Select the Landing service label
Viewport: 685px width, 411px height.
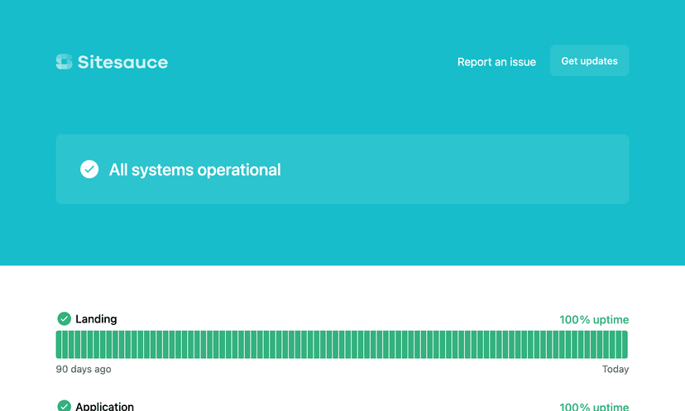pyautogui.click(x=96, y=319)
